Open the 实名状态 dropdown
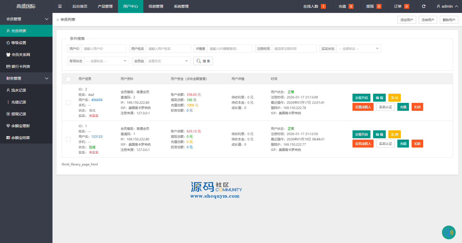This screenshot has height=243, width=462. tap(359, 49)
